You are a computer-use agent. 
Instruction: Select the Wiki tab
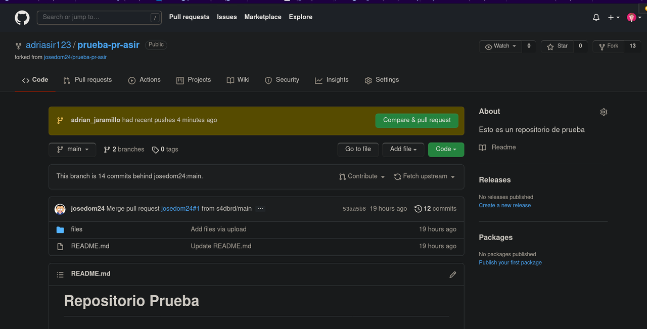click(x=238, y=80)
